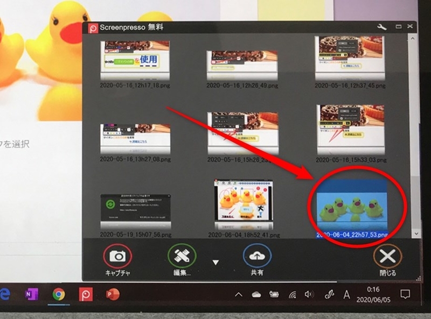This screenshot has width=431, height=319.
Task: Select thumbnail 2020-05-19_15h07_56.png
Action: click(136, 211)
